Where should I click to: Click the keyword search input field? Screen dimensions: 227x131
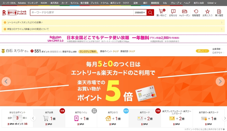pyautogui.click(x=82, y=13)
